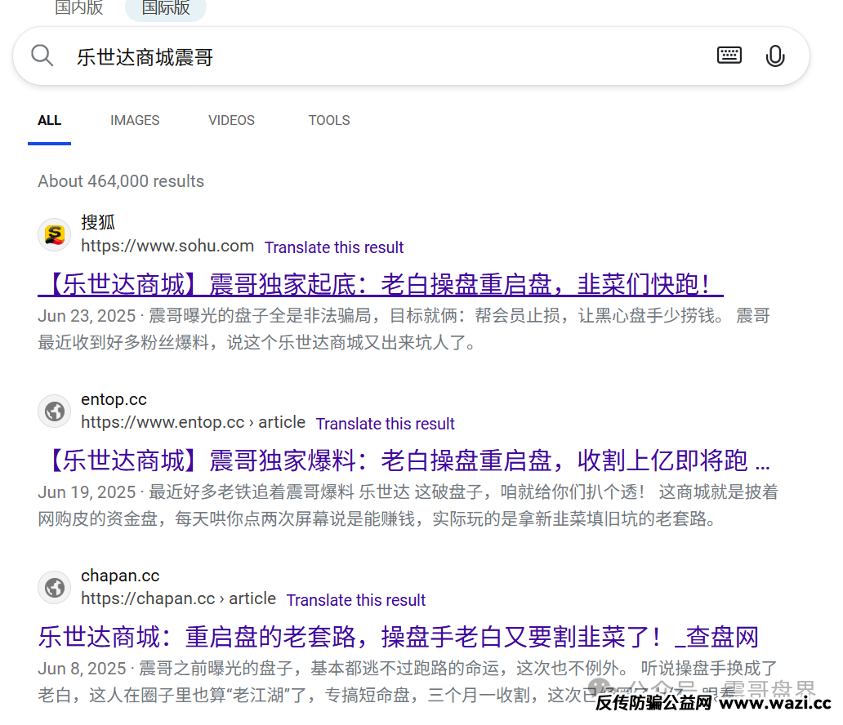The image size is (843, 725).
Task: Open the TOOLS menu
Action: point(329,120)
